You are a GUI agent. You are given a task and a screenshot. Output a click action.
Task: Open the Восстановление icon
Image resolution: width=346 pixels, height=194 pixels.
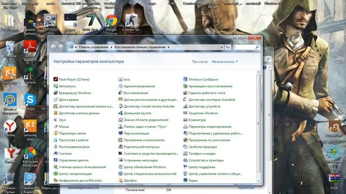pos(121,93)
